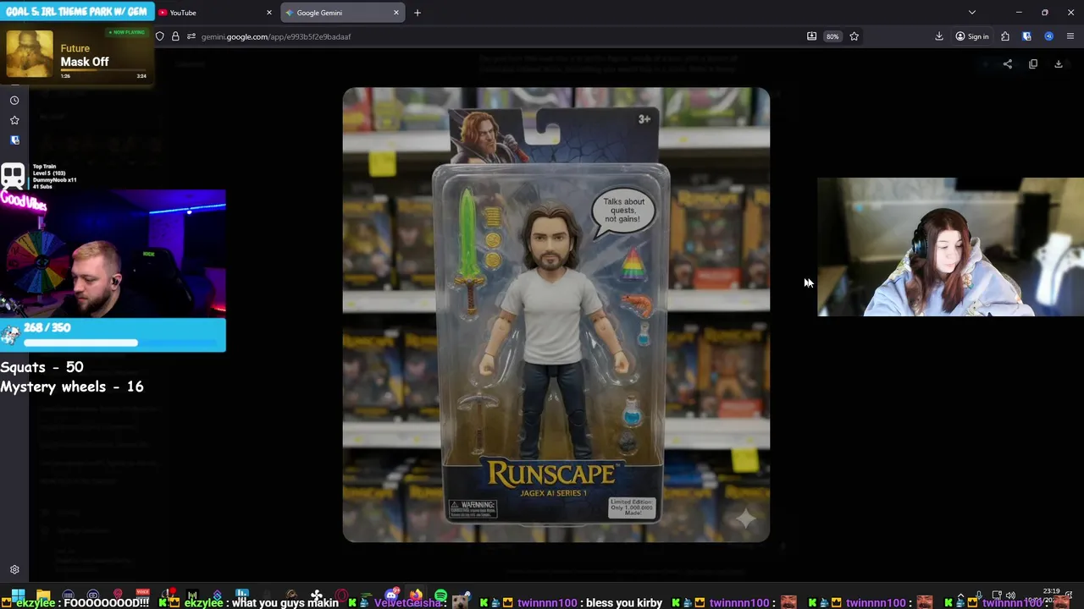Viewport: 1084px width, 609px height.
Task: Open the sidebar bookmarks star icon
Action: point(14,120)
